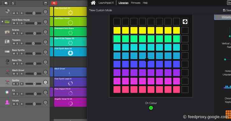231x121 pixels.
Task: Mute the Hard Bass House track
Action: (x=14, y=23)
